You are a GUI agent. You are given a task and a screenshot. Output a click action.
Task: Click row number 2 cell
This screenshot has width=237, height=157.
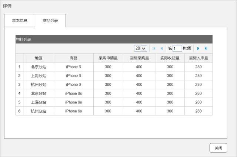(x=20, y=76)
